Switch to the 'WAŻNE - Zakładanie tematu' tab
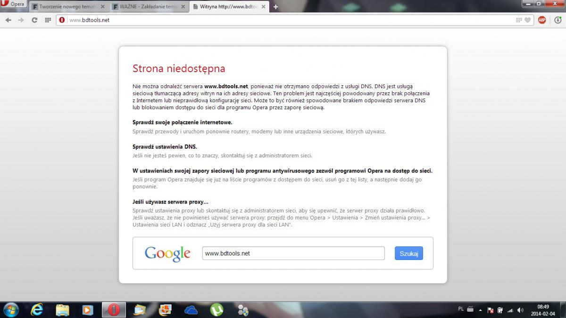The width and height of the screenshot is (566, 318). [149, 7]
